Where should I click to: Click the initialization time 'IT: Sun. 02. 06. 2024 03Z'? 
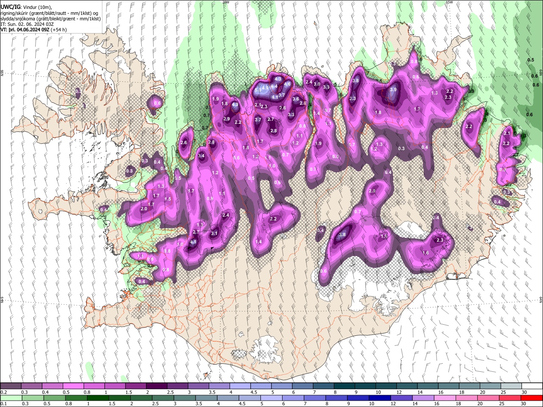27,25
